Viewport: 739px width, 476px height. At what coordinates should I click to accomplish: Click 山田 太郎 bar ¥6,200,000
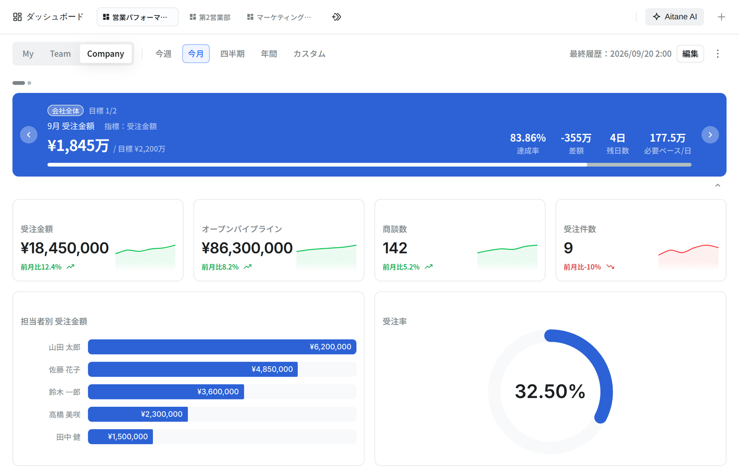(x=222, y=347)
